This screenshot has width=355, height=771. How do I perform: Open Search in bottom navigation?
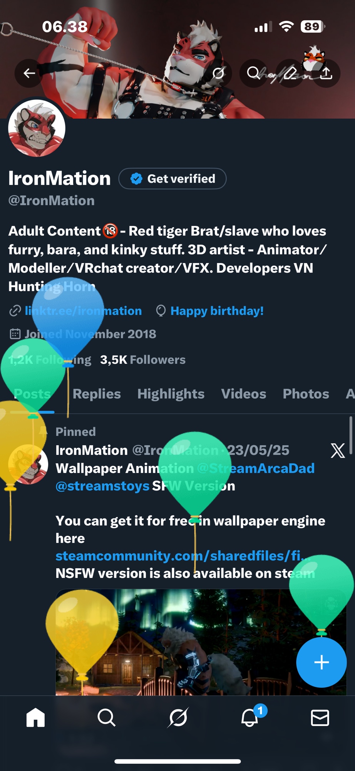[x=106, y=718]
